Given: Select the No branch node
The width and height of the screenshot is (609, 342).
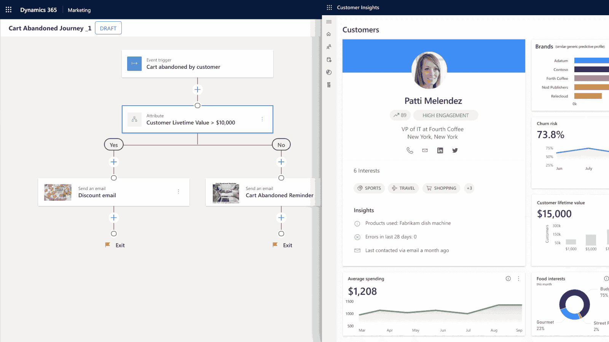Looking at the screenshot, I should (x=281, y=145).
